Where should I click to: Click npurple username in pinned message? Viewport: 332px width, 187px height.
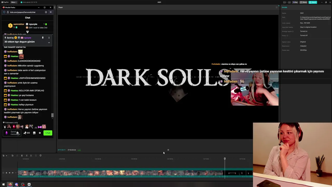click(27, 38)
